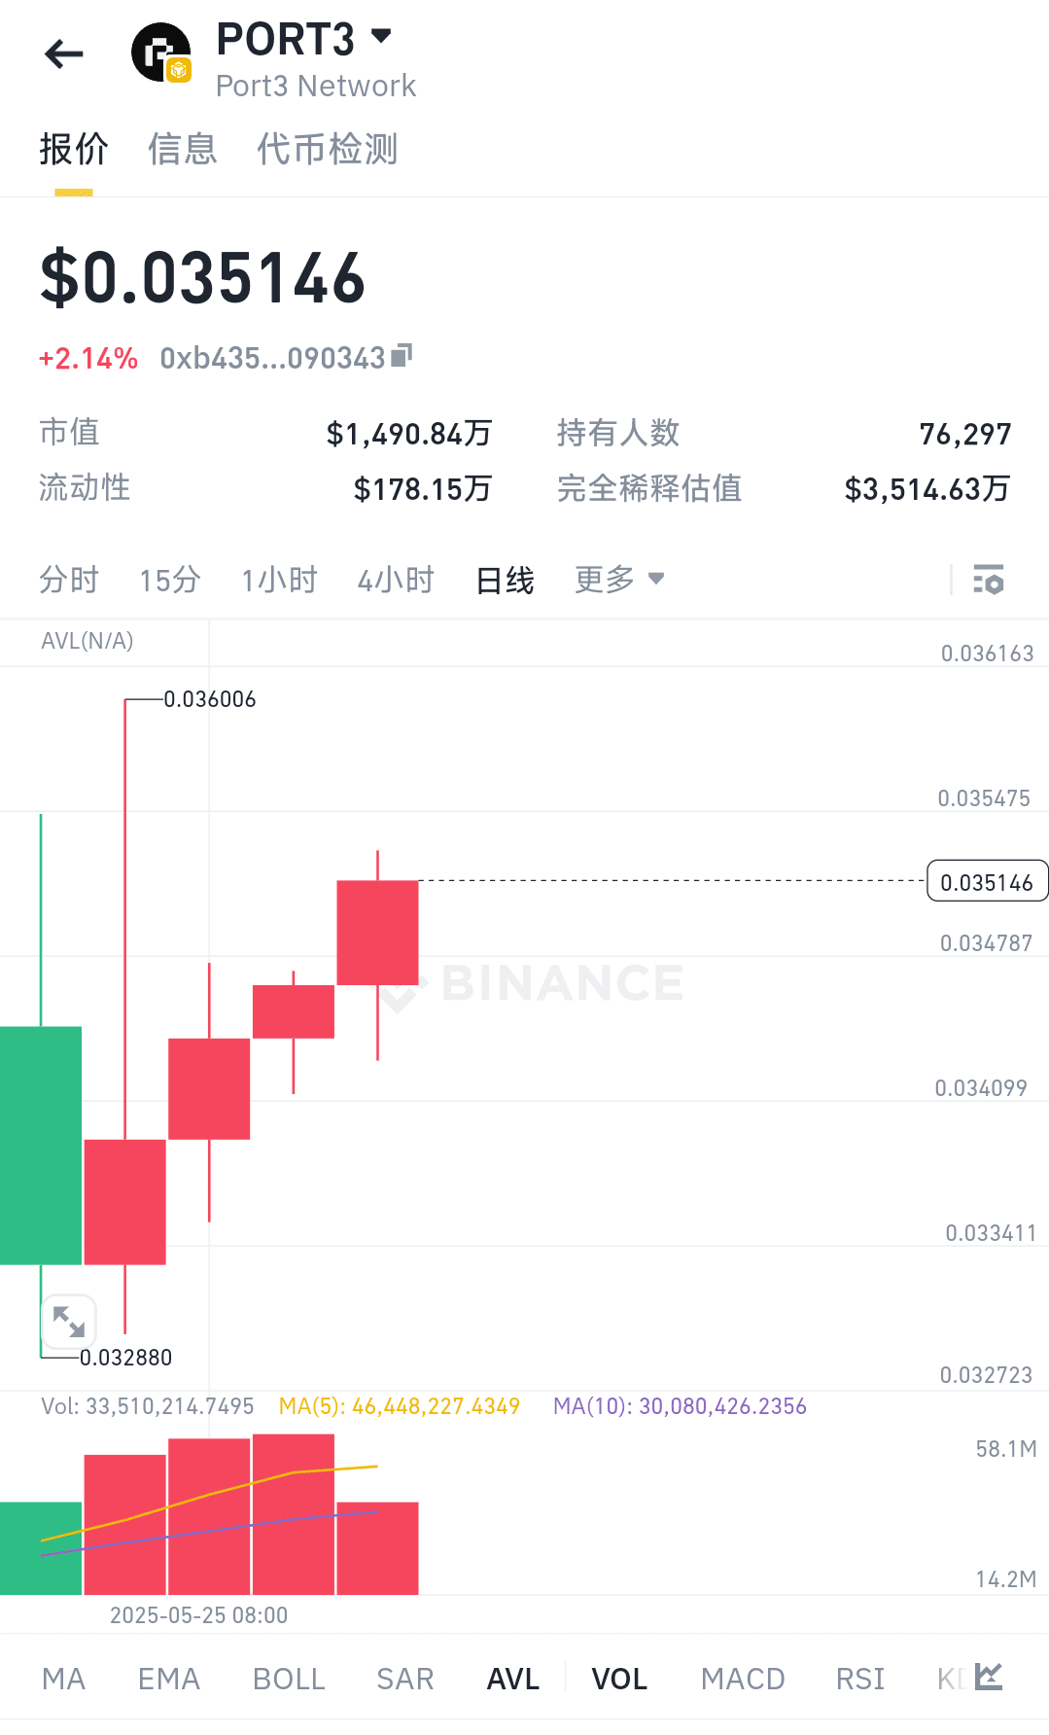Open the 更多 timeframe dropdown
Screen dimensions: 1049x1735
[x=619, y=580]
